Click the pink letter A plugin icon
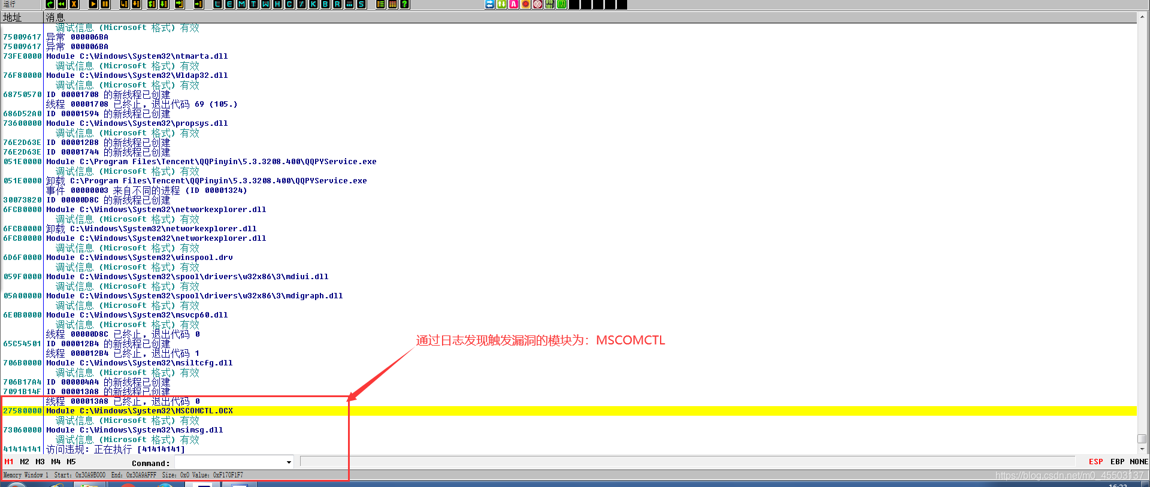 point(514,4)
